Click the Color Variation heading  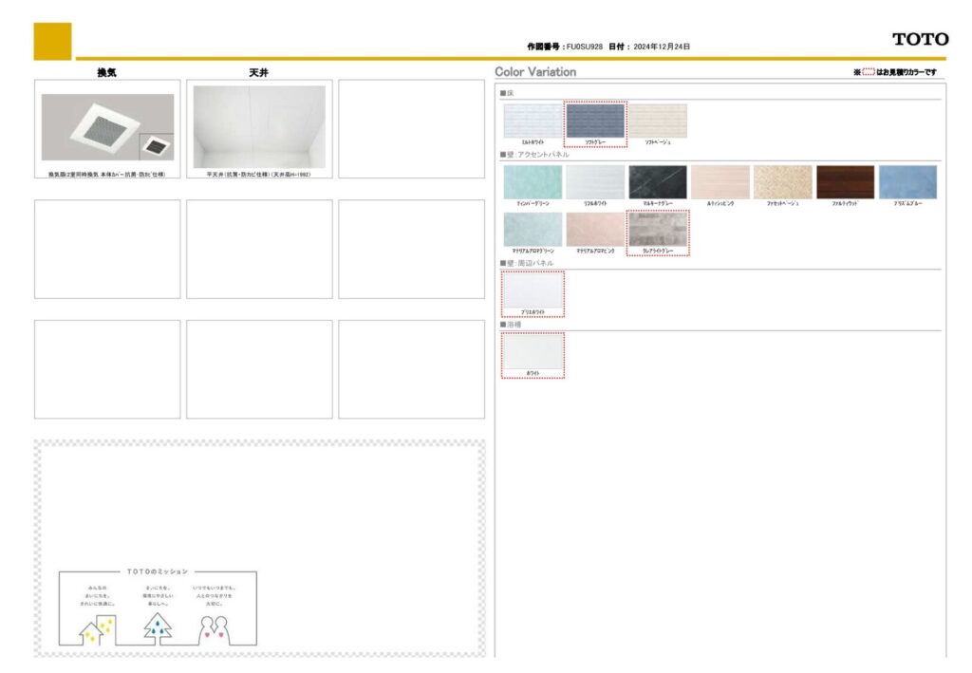coord(535,72)
